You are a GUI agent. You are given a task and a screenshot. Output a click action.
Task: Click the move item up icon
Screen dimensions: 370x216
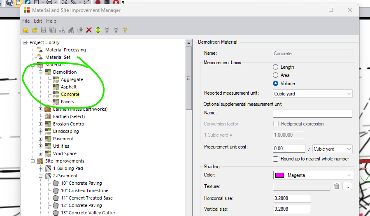(x=107, y=30)
